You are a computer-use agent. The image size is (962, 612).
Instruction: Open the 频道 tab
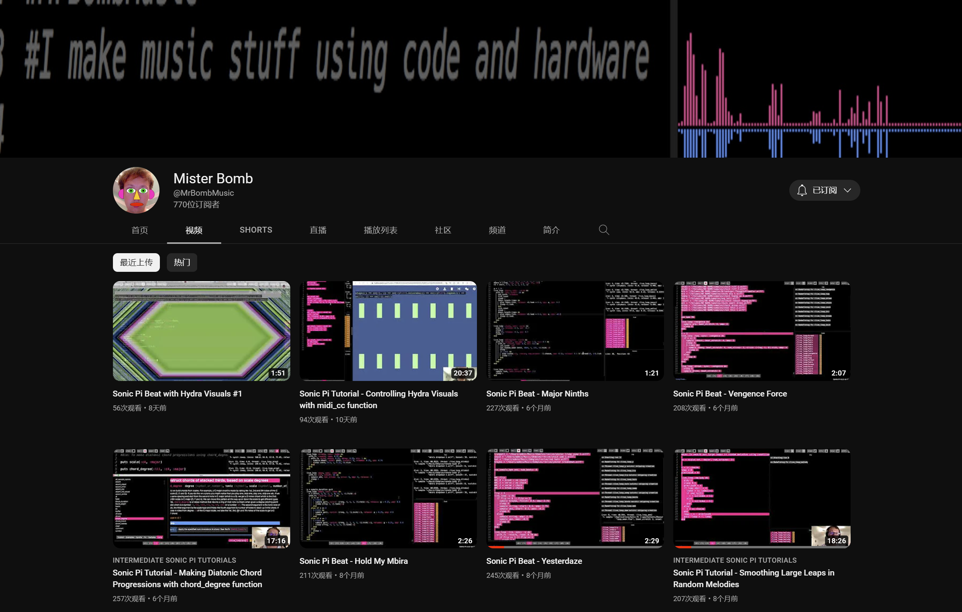[x=497, y=230]
